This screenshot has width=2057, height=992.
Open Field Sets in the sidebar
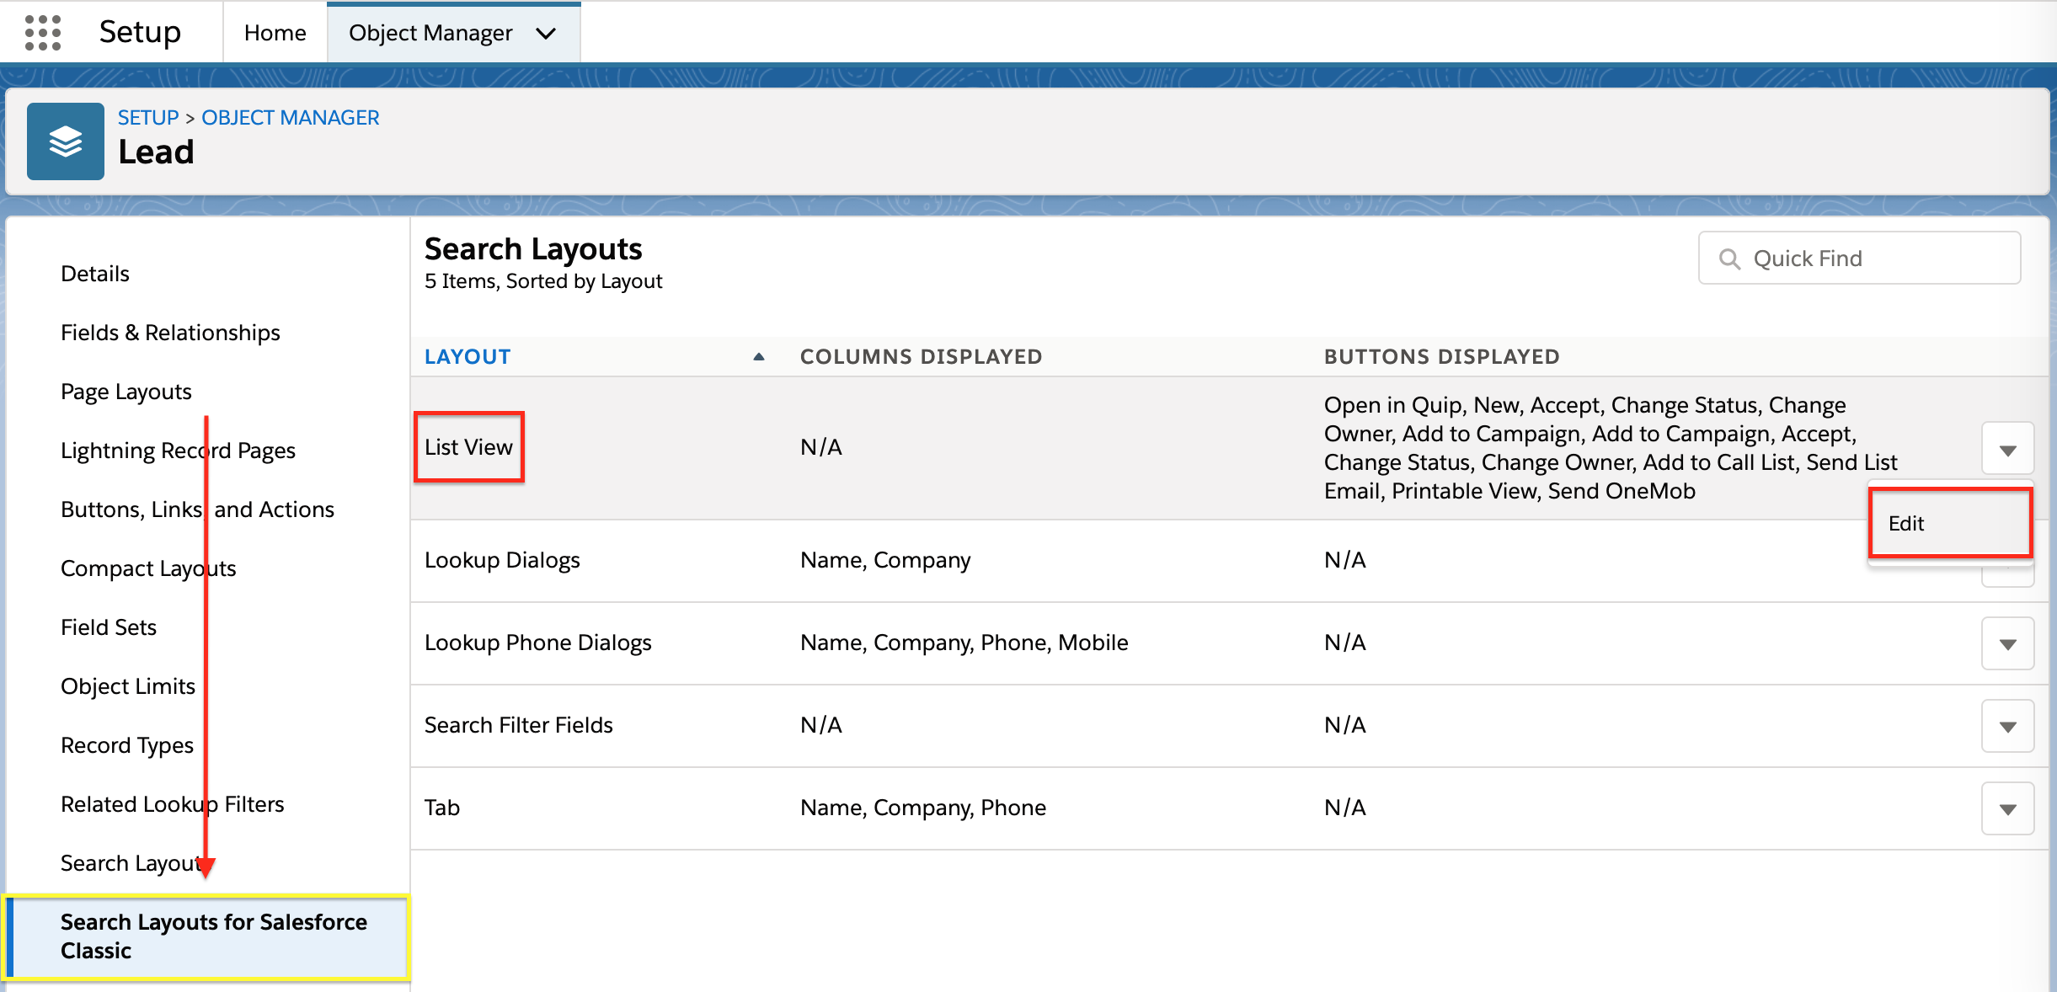tap(109, 627)
